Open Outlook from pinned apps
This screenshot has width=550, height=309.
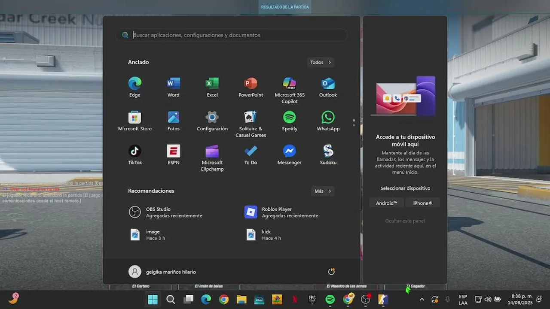click(328, 87)
